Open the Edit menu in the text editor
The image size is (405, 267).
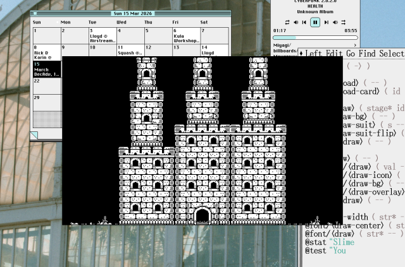334,54
